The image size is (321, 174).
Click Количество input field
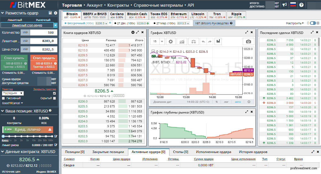(44, 33)
